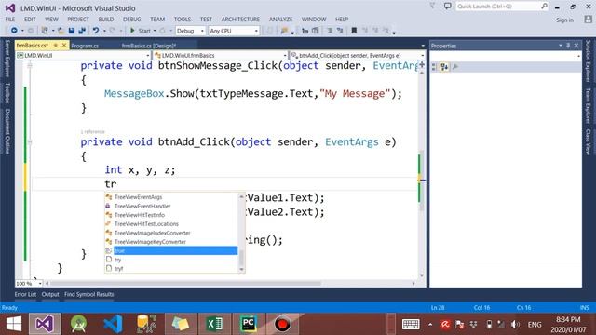Select TreeViewEventArgs in the IntelliSense list
596x335 pixels.
pyautogui.click(x=171, y=197)
